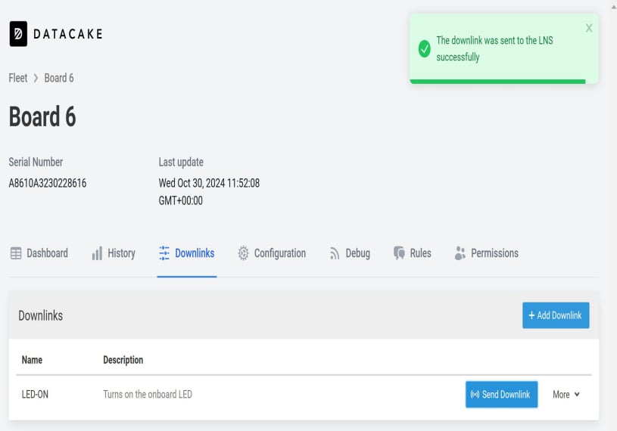Dismiss the downlink success notification
Screen dimensions: 617x431
click(589, 28)
